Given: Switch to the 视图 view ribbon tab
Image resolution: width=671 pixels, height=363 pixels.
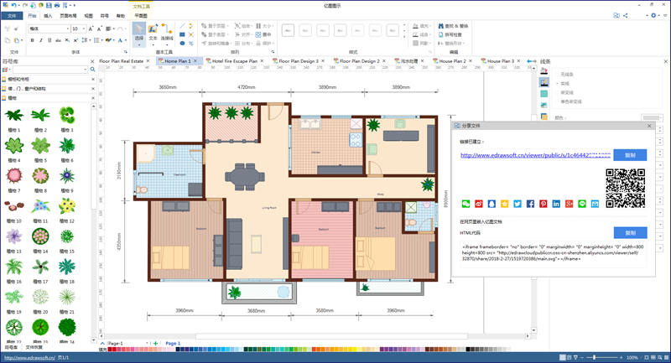Looking at the screenshot, I should click(x=89, y=16).
